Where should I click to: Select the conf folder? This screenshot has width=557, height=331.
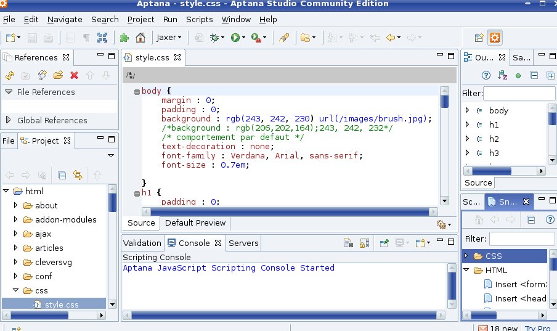[43, 276]
